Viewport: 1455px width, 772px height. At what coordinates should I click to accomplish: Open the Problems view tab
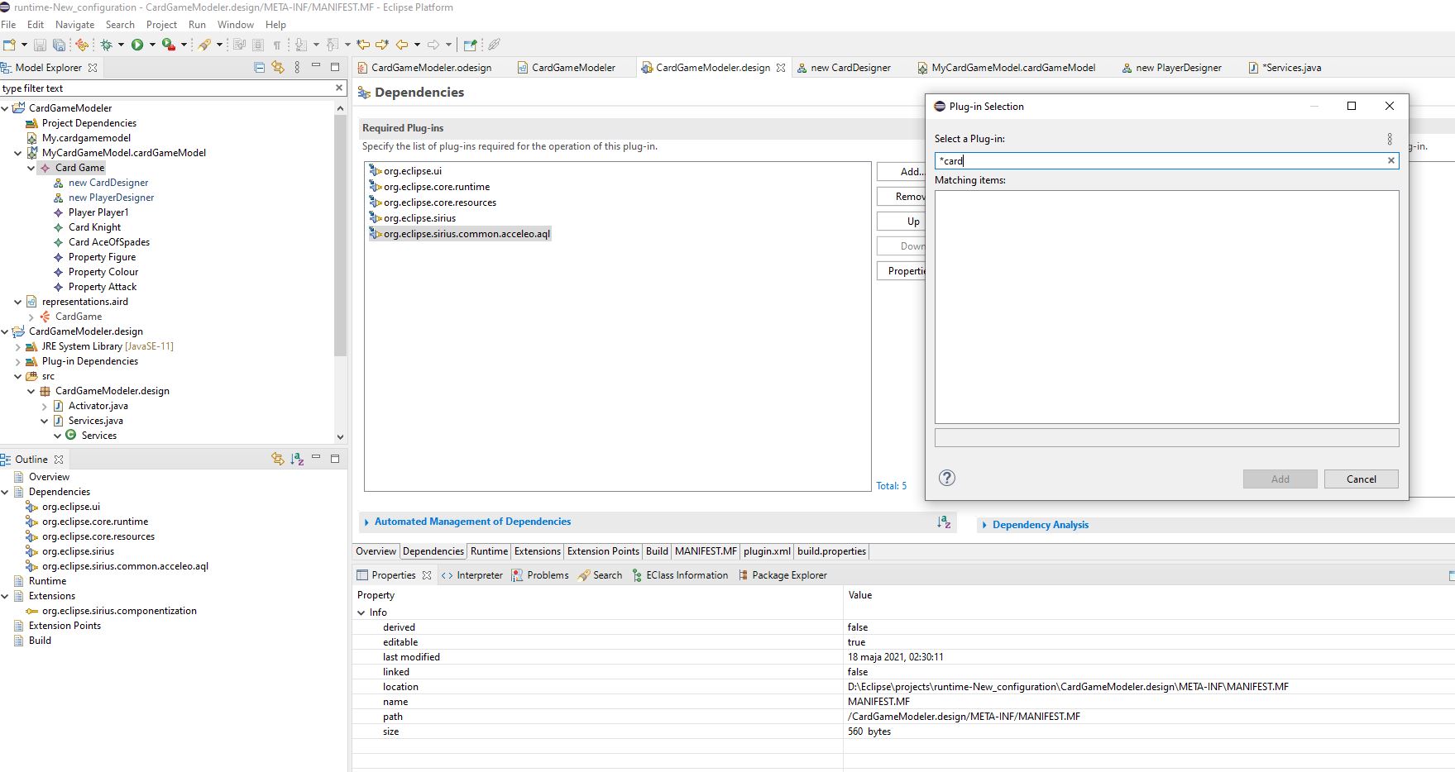tap(540, 575)
